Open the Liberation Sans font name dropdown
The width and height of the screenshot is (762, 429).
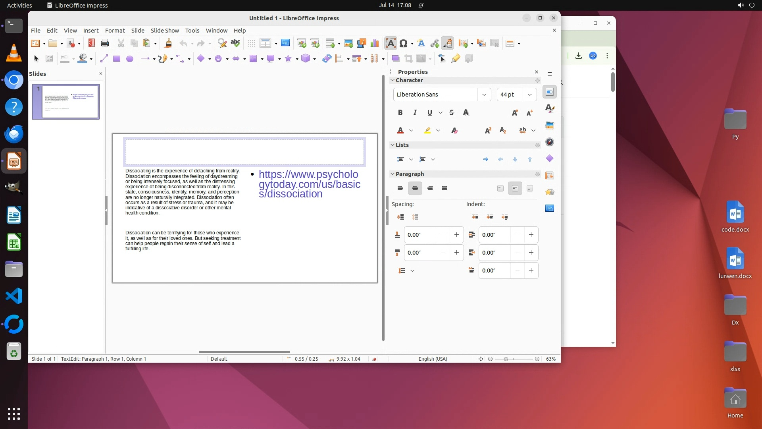point(484,95)
